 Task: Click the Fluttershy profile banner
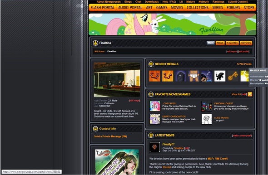point(173,24)
